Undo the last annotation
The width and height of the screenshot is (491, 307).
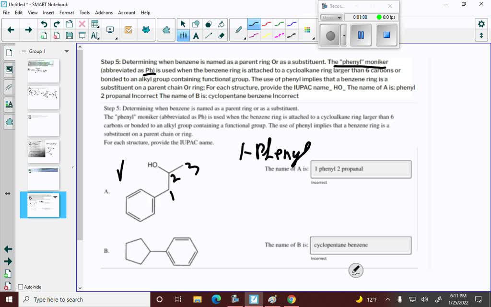[44, 24]
